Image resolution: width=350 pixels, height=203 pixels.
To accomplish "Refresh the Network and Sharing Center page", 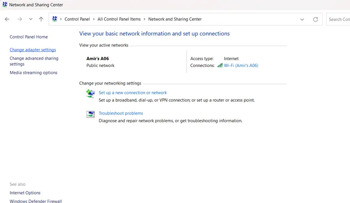I will point(315,20).
